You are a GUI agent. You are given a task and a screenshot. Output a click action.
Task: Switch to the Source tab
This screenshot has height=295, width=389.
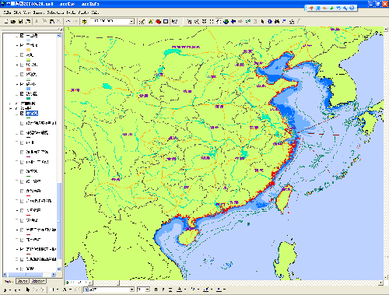[x=23, y=281]
